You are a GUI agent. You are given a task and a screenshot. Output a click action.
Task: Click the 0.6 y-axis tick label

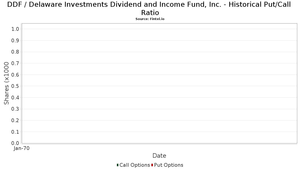(15, 75)
